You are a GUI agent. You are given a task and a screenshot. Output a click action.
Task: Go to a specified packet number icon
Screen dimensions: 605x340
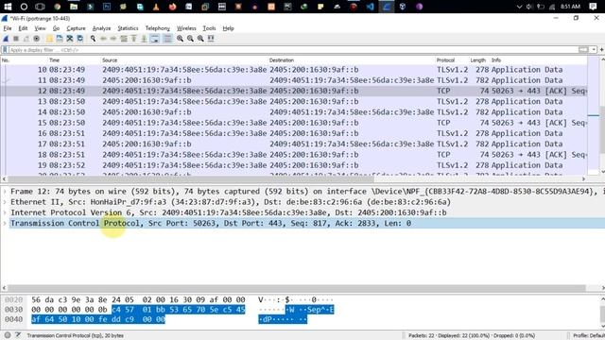[124, 39]
